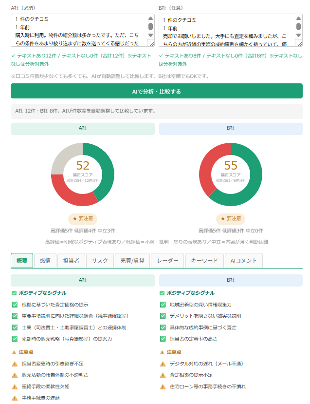310x404 pixels.
Task: Click B社 header in the 概要 panel
Action: 231,280
